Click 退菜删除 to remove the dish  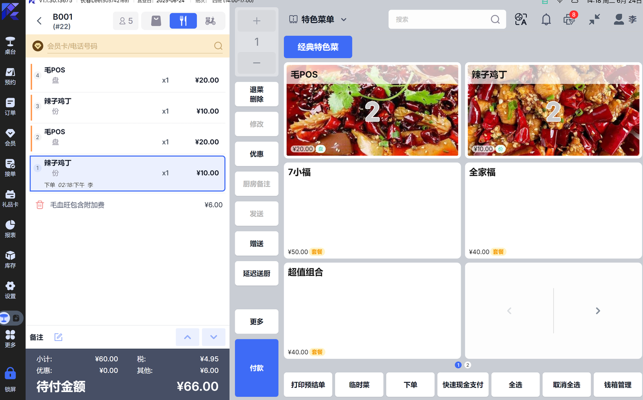tap(257, 94)
